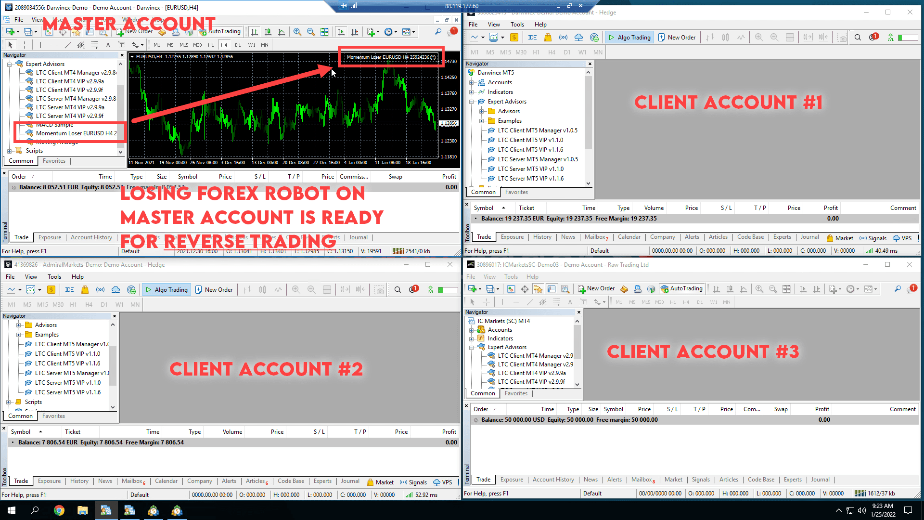
Task: Select D1 timeframe in master MT4 toolbar
Action: (238, 45)
